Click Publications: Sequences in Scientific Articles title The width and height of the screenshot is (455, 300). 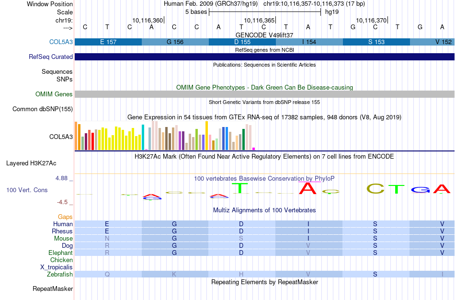264,65
